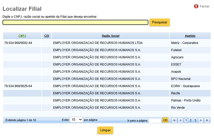214x138 pixels.
Task: Click the Limpar button
Action: (105, 130)
